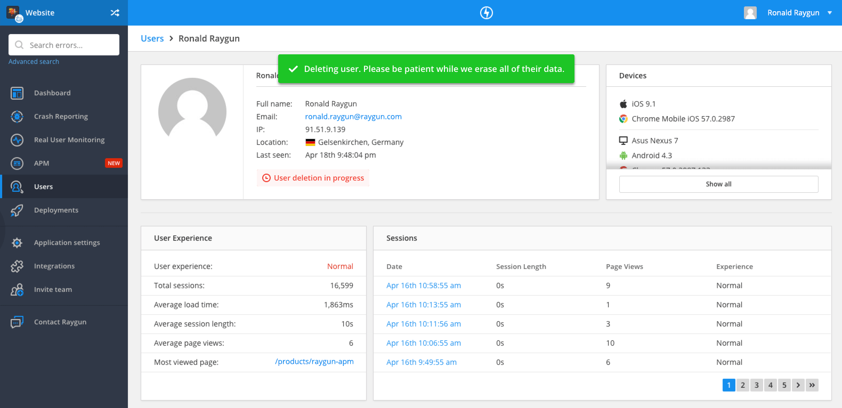The height and width of the screenshot is (408, 842).
Task: Go to sessions page 3
Action: pyautogui.click(x=756, y=385)
